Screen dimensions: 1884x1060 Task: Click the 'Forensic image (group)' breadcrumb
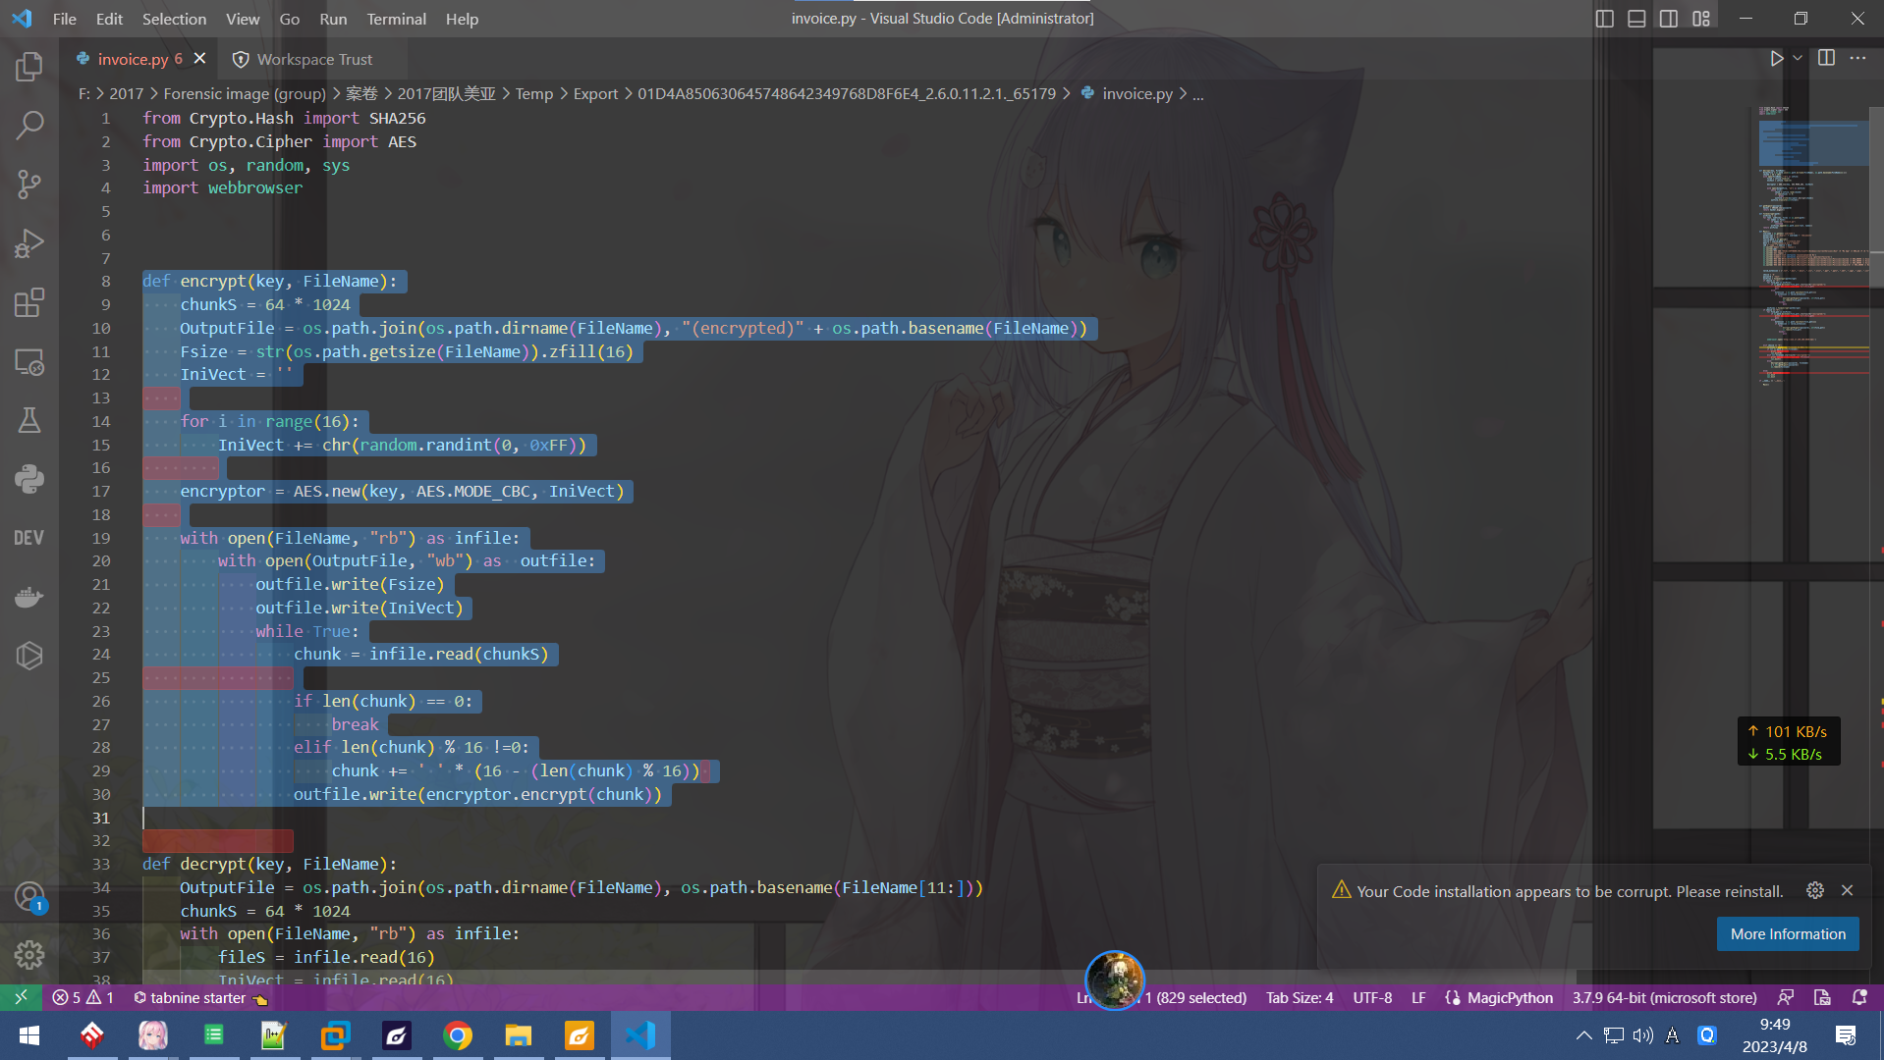point(245,93)
